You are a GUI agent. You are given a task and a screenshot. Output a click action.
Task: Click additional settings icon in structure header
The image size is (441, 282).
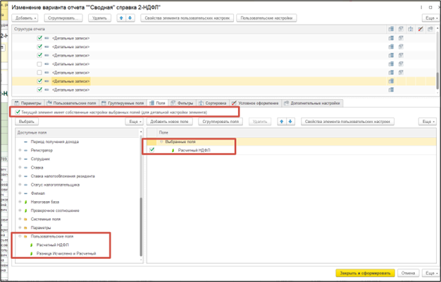430,29
